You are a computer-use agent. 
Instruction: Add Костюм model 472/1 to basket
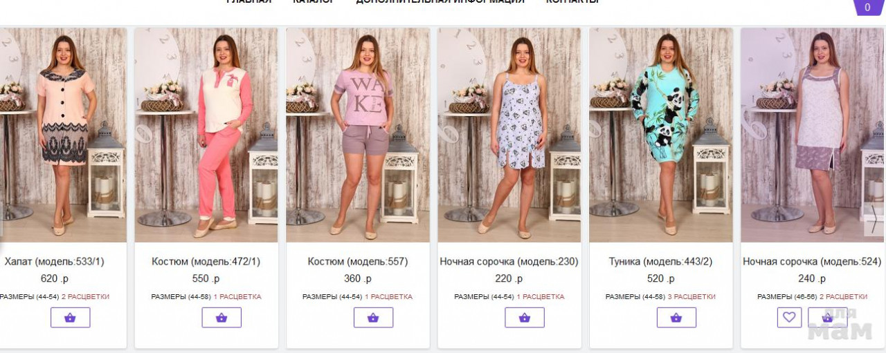[x=221, y=318]
